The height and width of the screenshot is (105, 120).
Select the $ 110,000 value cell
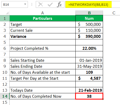click(89, 30)
